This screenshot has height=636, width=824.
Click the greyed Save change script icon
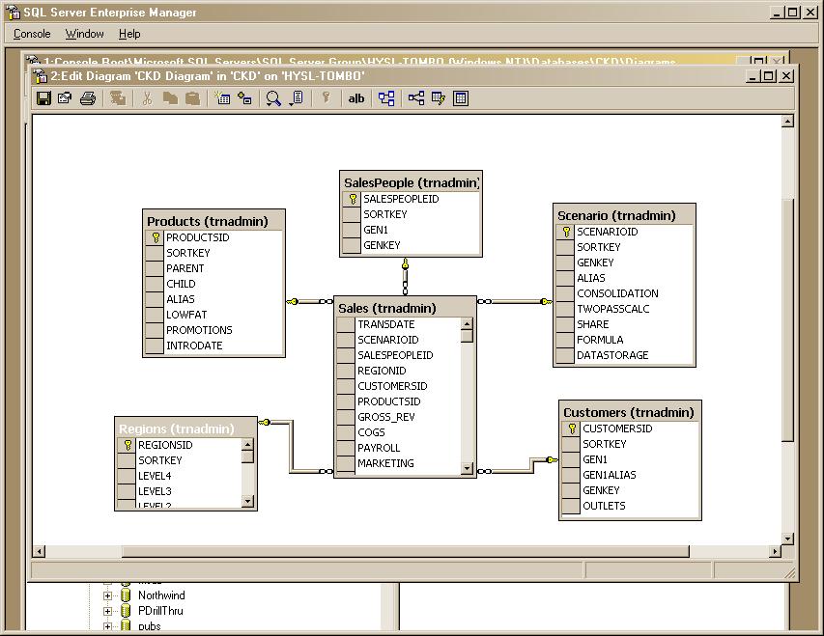118,98
